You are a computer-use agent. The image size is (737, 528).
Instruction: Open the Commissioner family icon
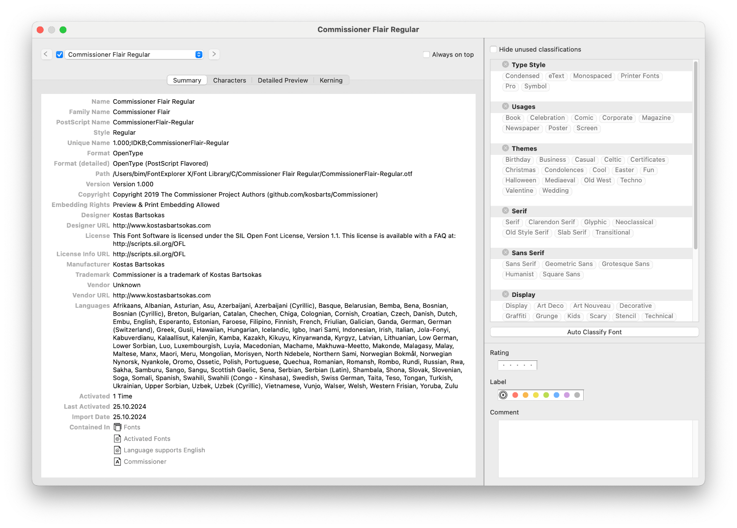(x=117, y=461)
